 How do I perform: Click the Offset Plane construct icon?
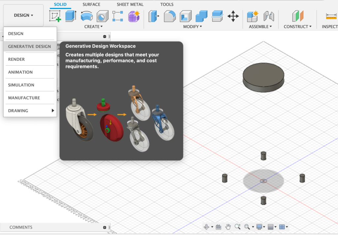point(297,16)
